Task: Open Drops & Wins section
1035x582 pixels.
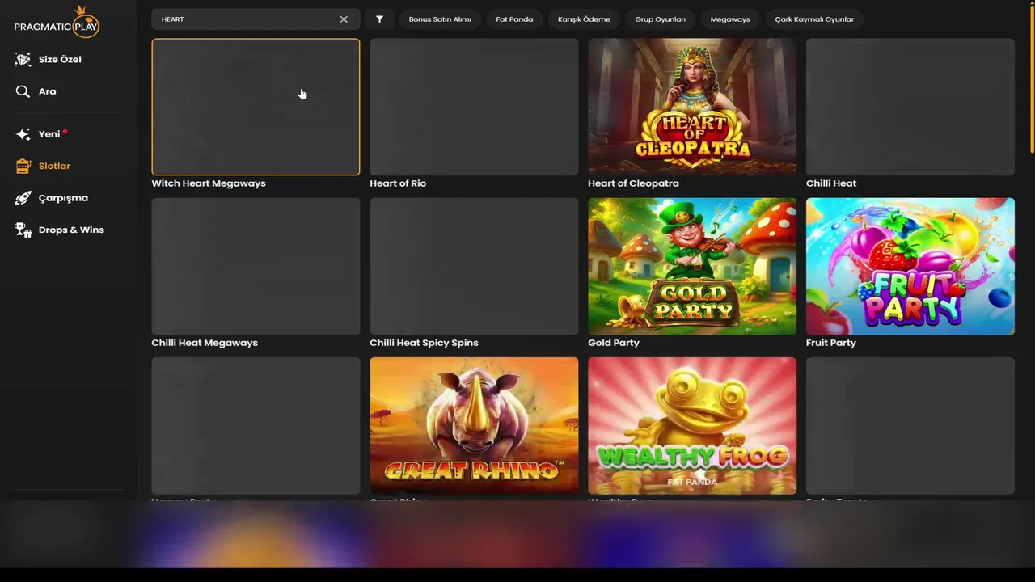Action: click(x=71, y=230)
